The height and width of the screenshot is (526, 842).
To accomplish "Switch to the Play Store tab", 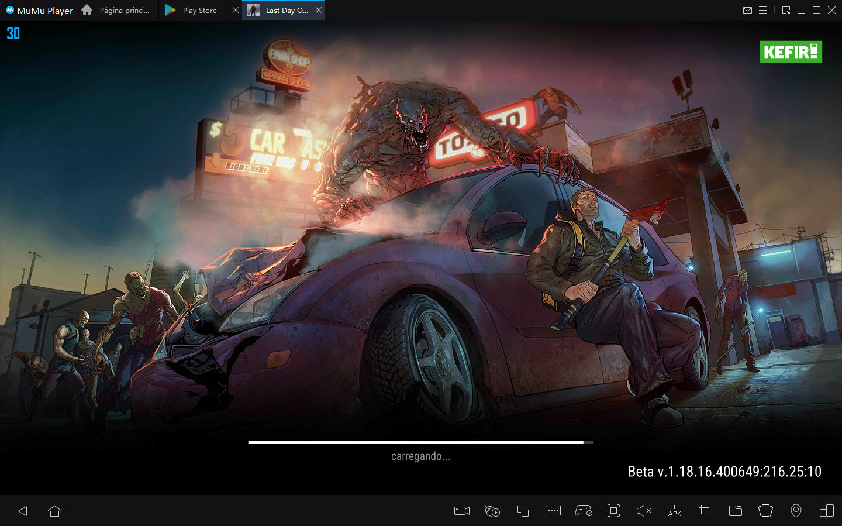I will (199, 10).
